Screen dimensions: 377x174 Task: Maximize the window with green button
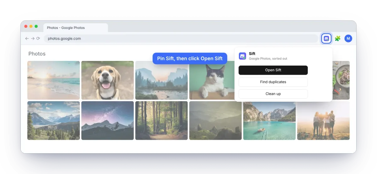[x=36, y=26]
